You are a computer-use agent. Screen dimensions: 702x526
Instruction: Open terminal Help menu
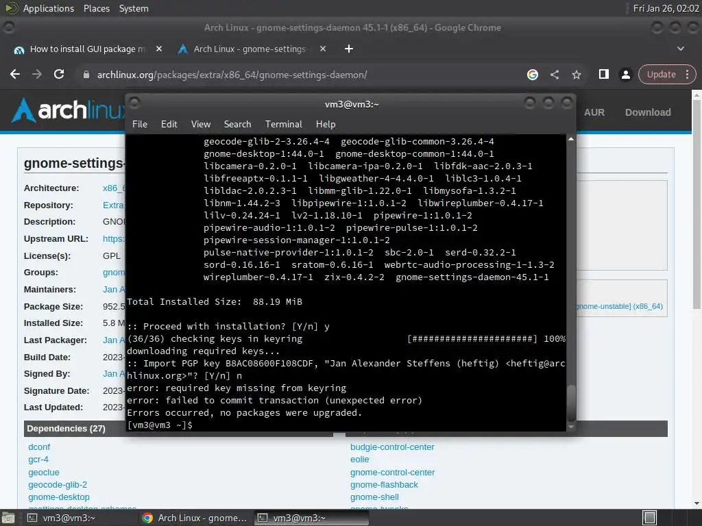coord(326,124)
